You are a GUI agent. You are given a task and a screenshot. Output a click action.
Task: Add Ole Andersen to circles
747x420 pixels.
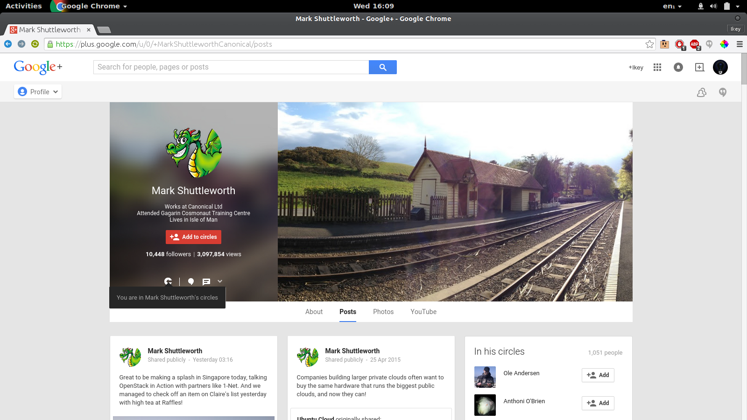(598, 375)
